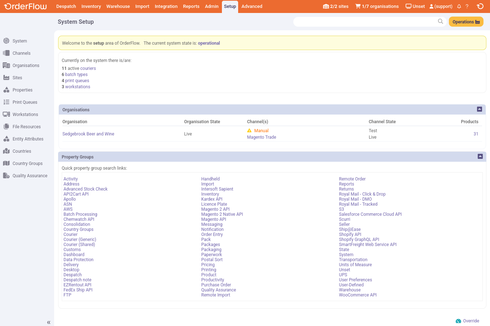490x326 pixels.
Task: Click the Print Queues numbered-list icon
Action: [6, 102]
